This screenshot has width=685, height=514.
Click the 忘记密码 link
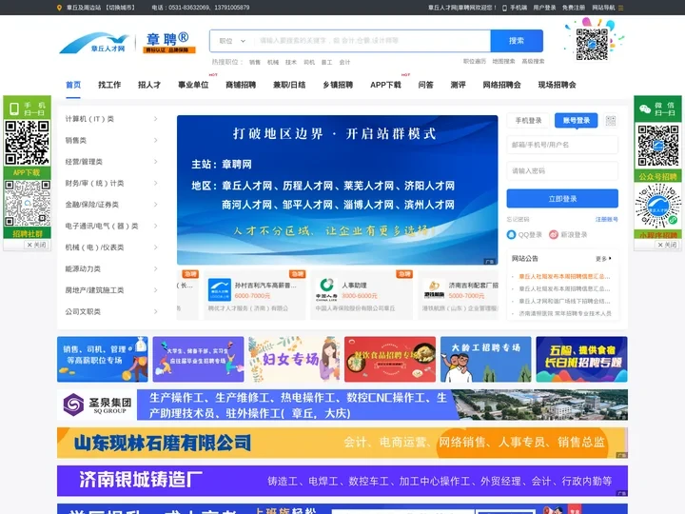point(519,220)
